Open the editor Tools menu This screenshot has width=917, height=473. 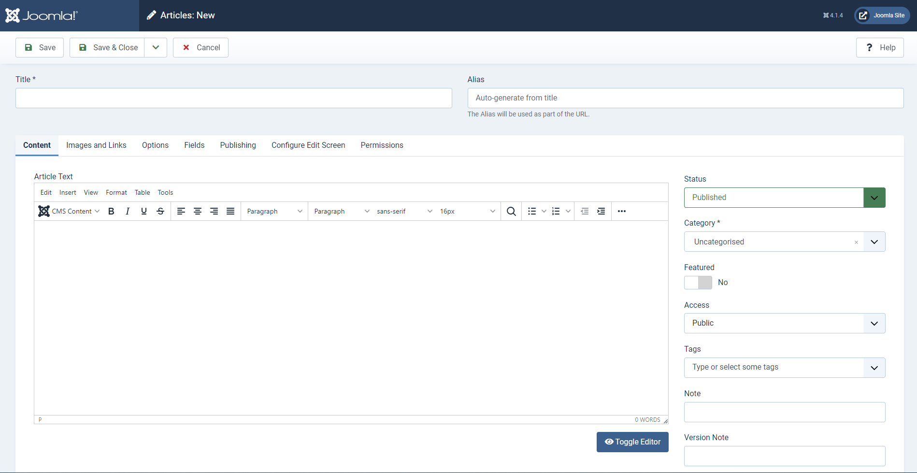165,192
